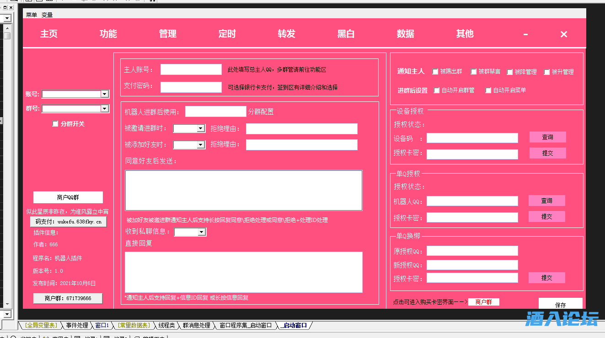Toggle the 分群开关 checkbox

pos(55,124)
